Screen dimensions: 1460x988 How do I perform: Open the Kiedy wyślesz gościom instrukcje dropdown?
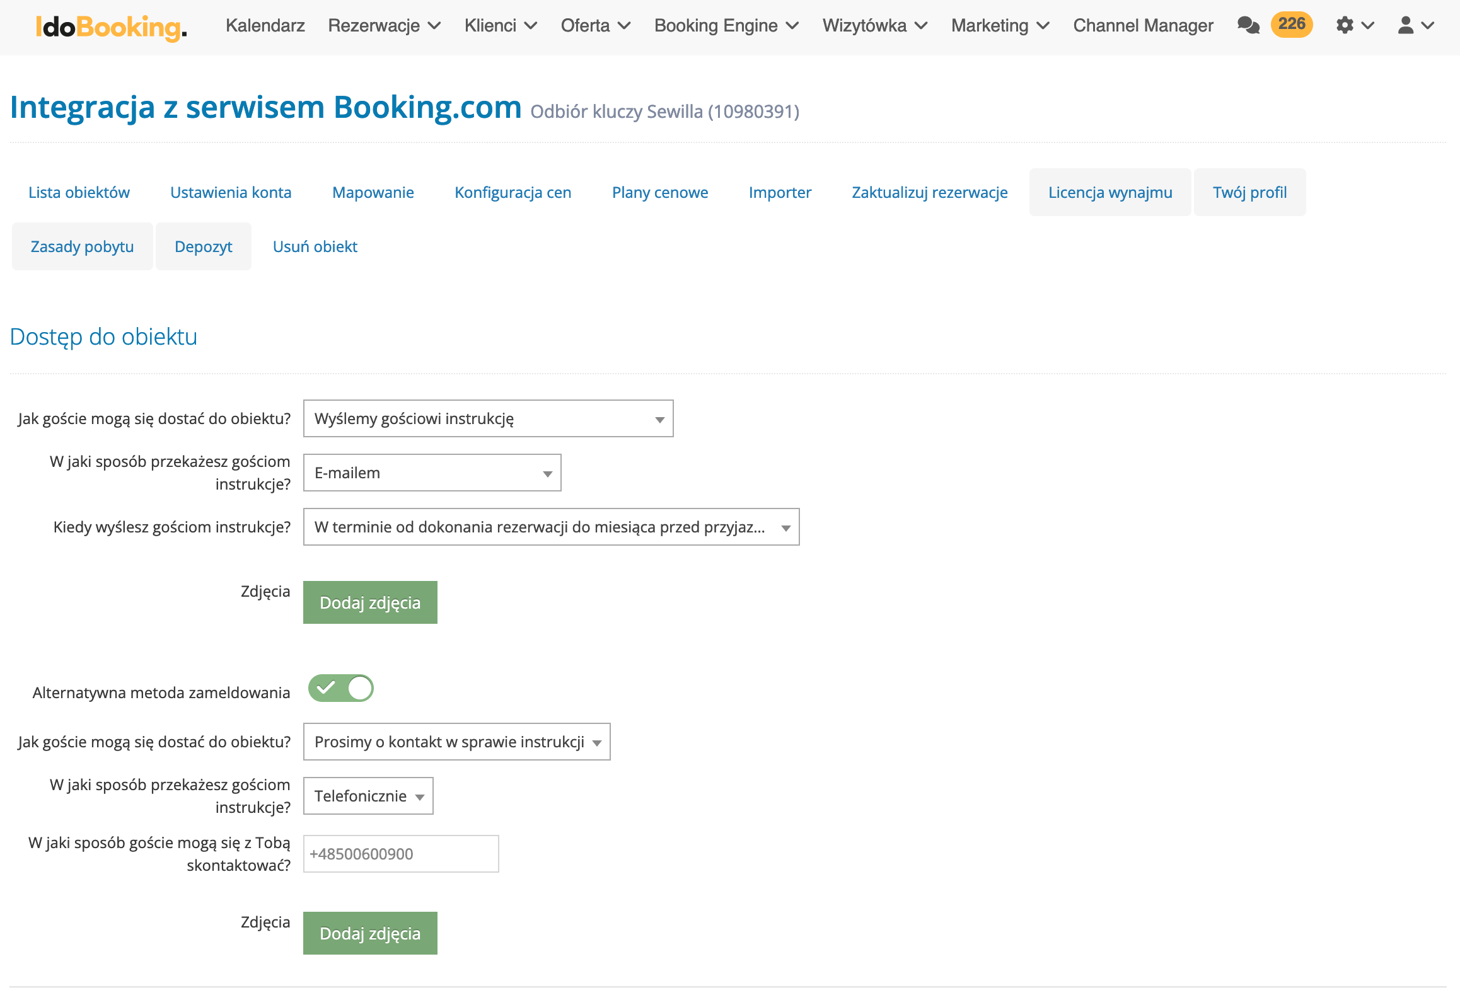[551, 527]
